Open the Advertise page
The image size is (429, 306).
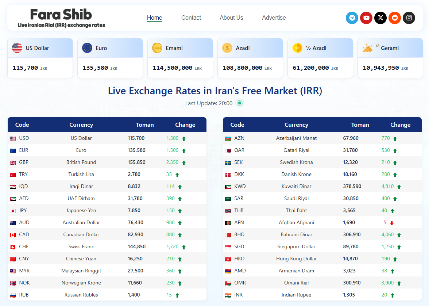tap(274, 18)
